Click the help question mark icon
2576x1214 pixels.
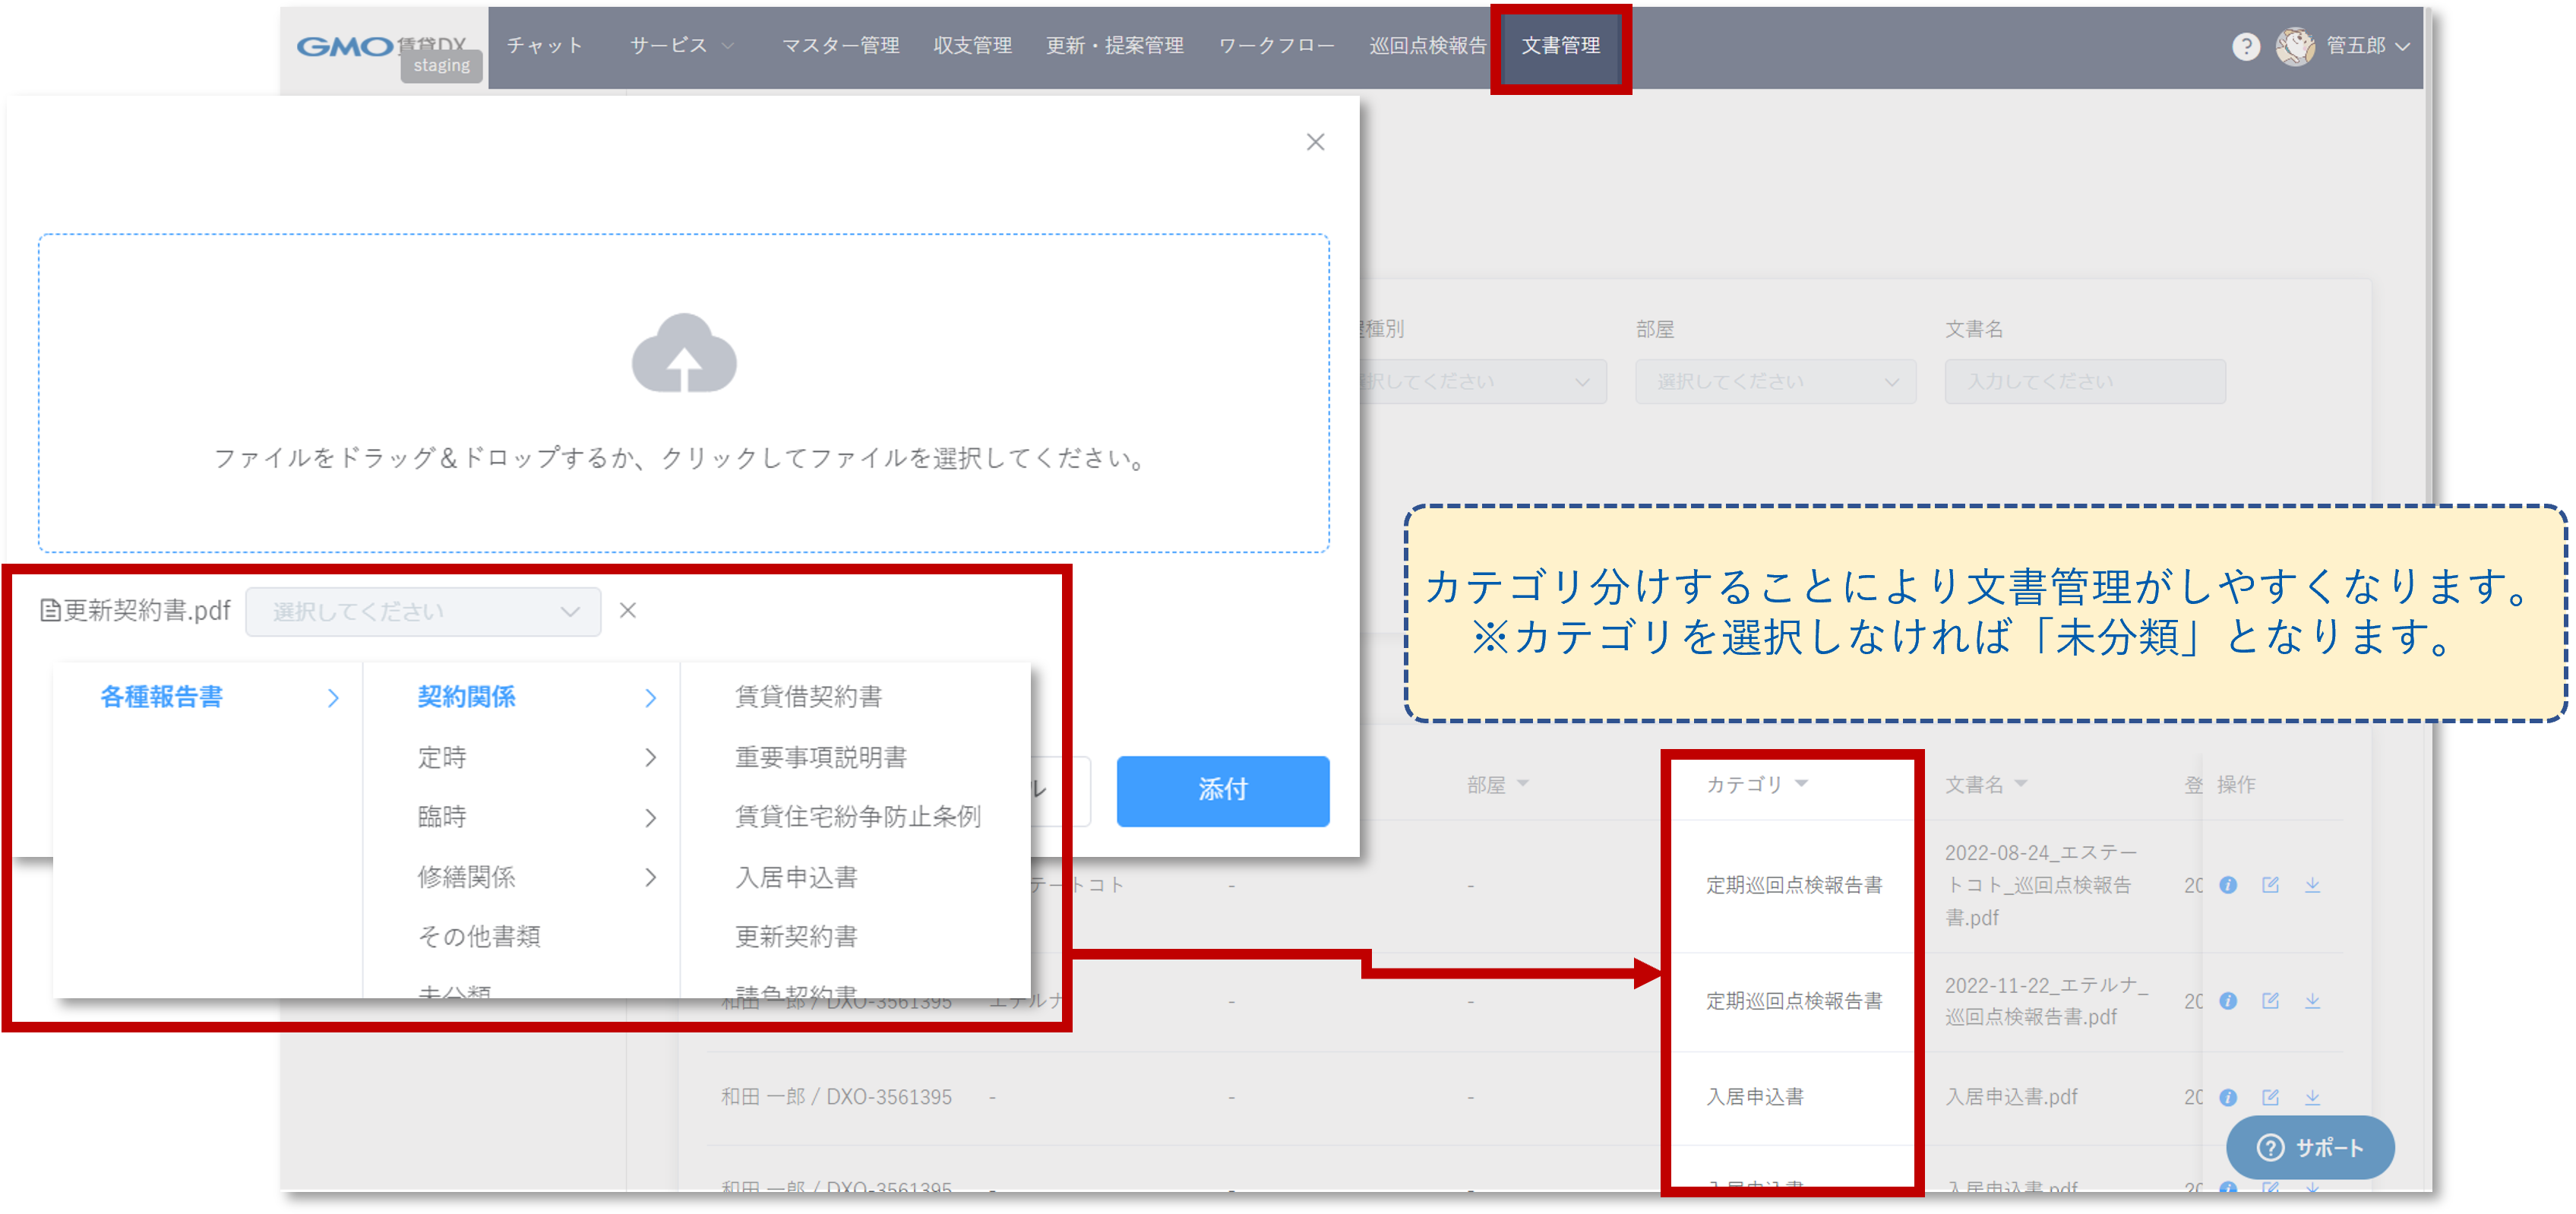(x=2245, y=47)
